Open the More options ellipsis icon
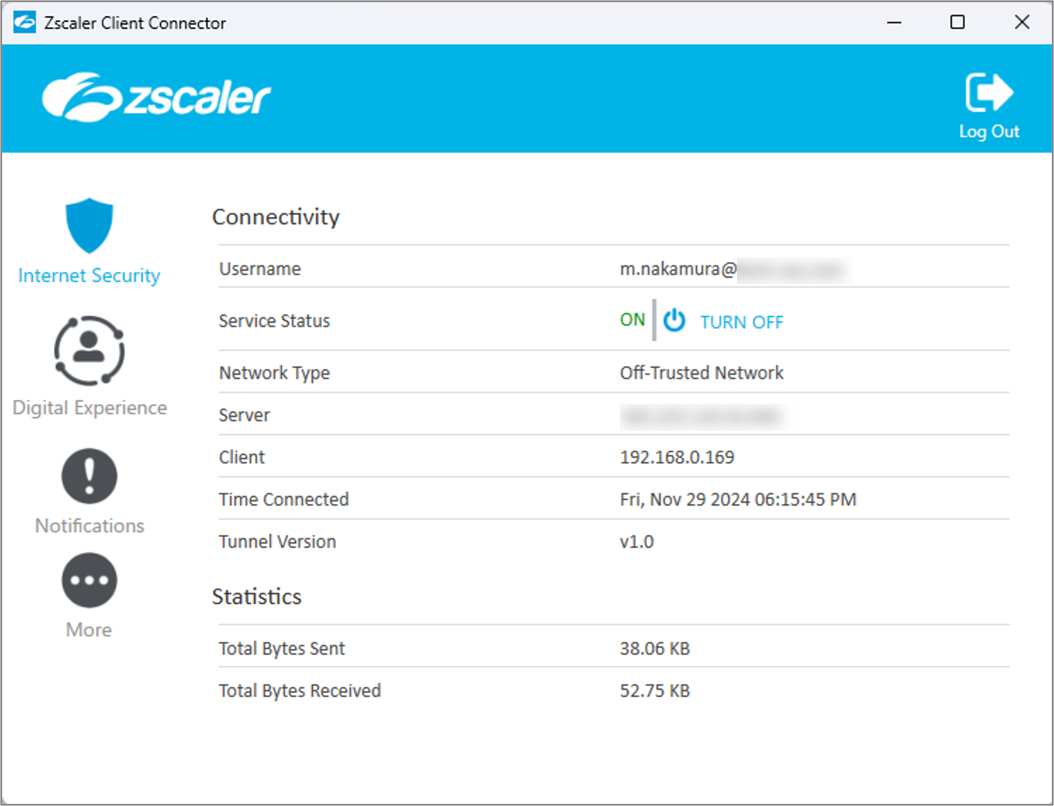Viewport: 1054px width, 806px height. [x=89, y=580]
